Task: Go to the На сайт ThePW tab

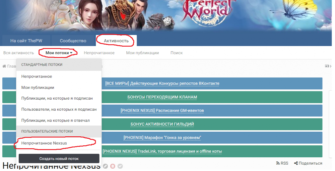Action: 26,41
